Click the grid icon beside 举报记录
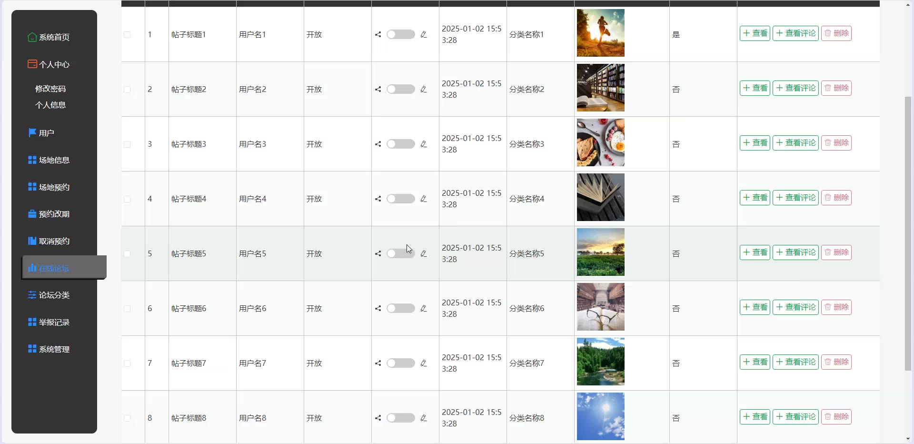The image size is (914, 444). 32,322
